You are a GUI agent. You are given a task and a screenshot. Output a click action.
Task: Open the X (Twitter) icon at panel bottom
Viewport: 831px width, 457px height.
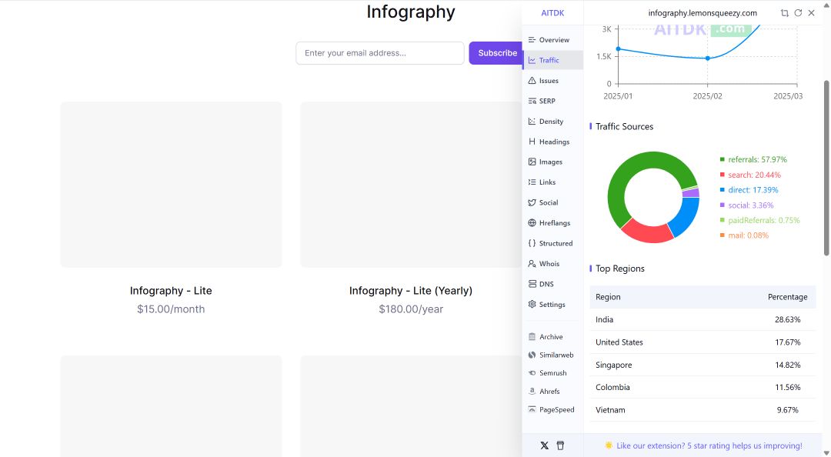544,446
